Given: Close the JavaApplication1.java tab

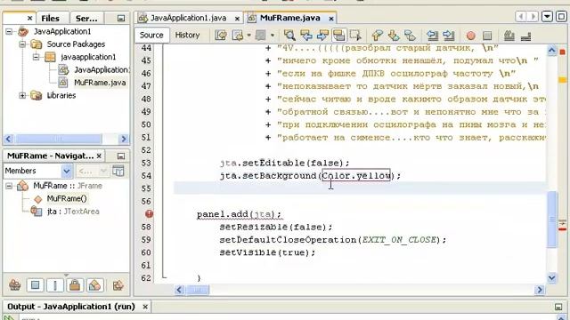Looking at the screenshot, I should click(237, 18).
